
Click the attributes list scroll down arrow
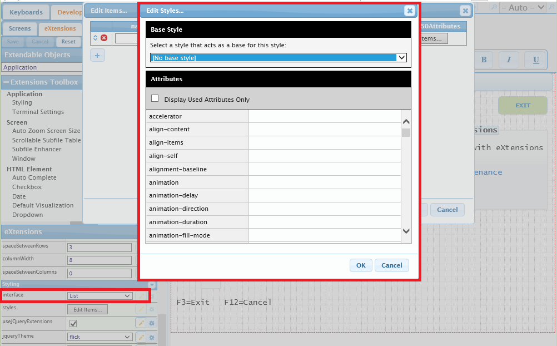click(406, 231)
